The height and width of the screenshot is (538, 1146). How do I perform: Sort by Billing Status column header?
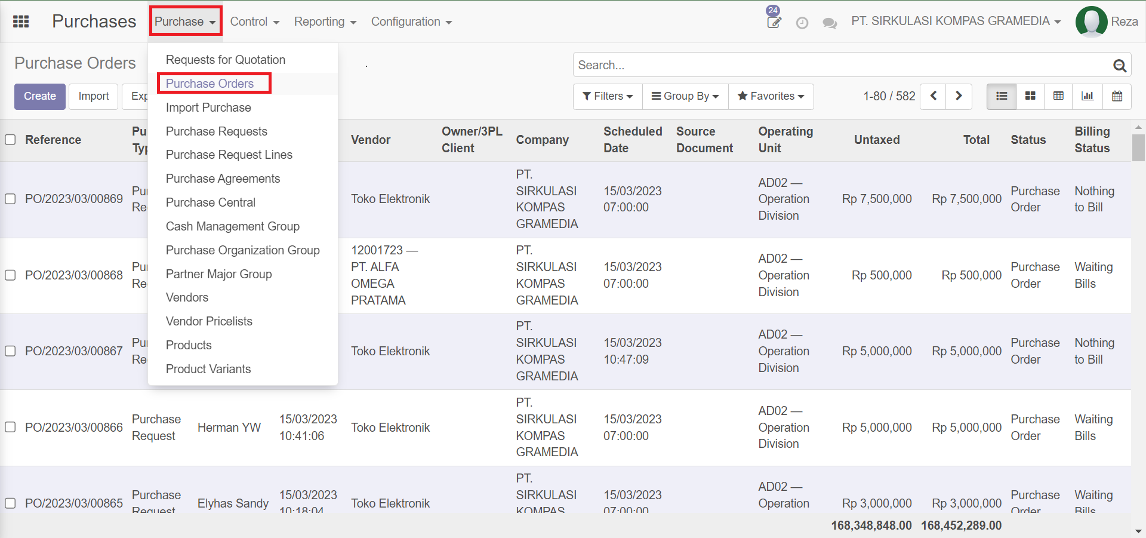1092,140
